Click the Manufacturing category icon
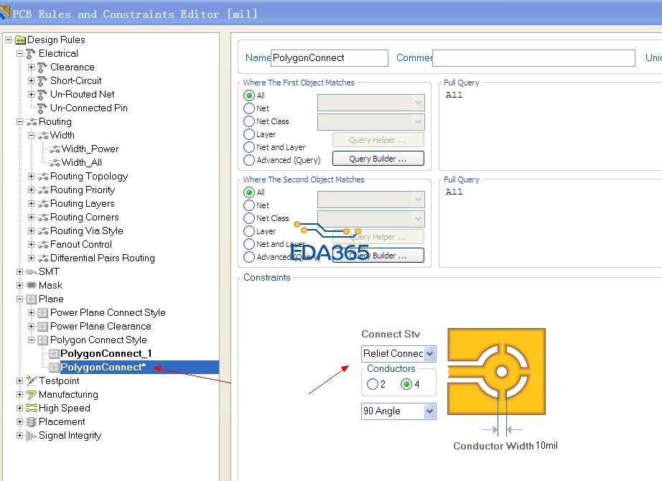This screenshot has height=481, width=662. pos(32,395)
